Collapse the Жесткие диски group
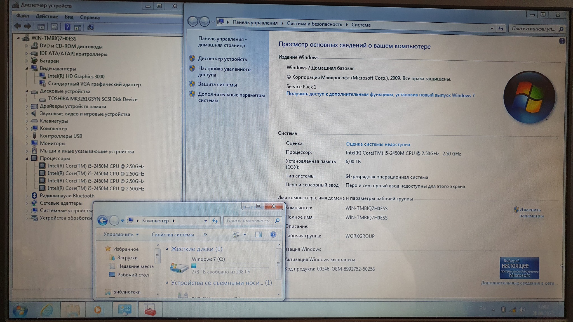This screenshot has width=573, height=322. [167, 249]
